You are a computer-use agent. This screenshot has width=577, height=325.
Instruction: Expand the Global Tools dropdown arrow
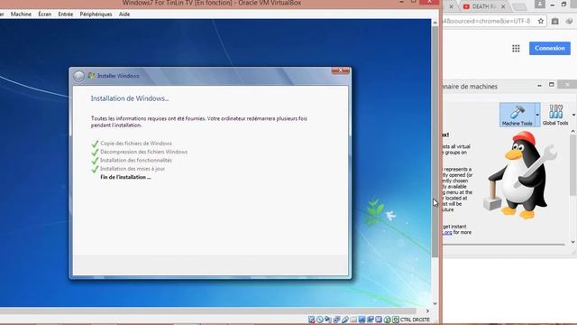(573, 115)
